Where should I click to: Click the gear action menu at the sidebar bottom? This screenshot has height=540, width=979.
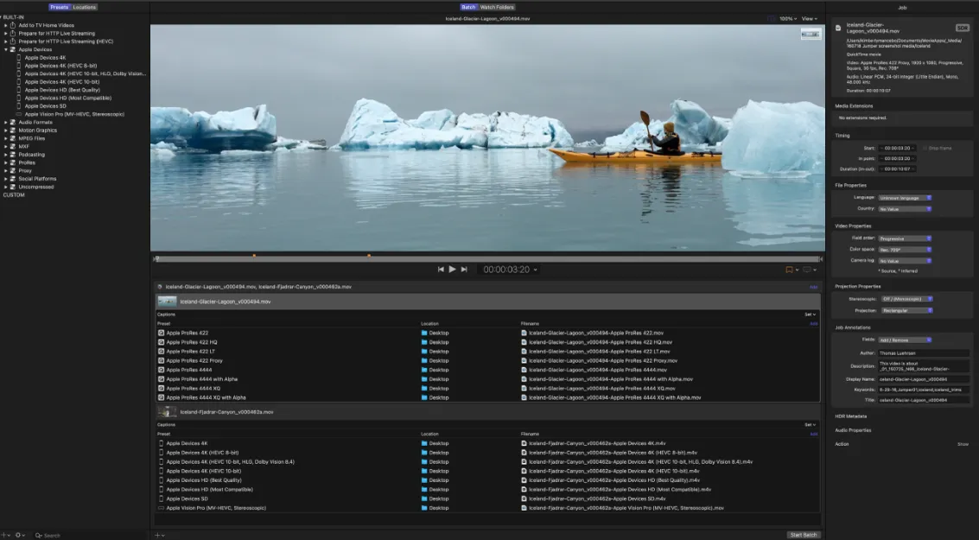click(20, 535)
